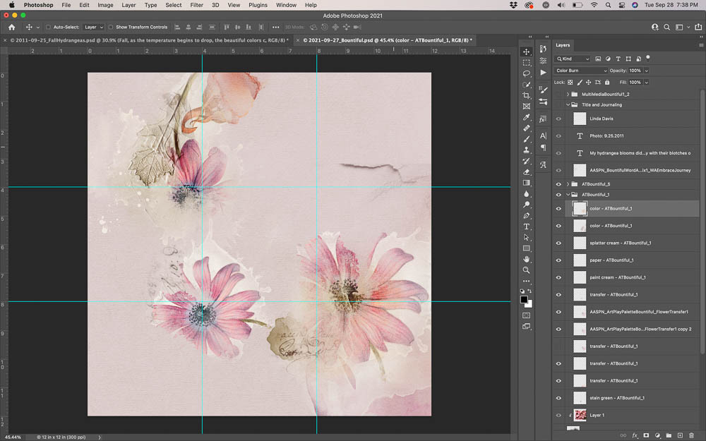
Task: Open the Kind filter dropdown
Action: [x=573, y=59]
